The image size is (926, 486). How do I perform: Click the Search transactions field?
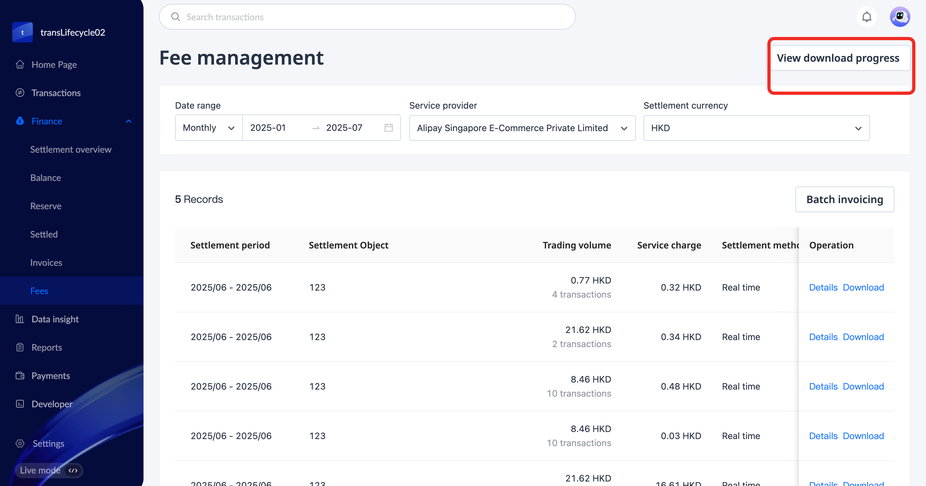tap(367, 17)
